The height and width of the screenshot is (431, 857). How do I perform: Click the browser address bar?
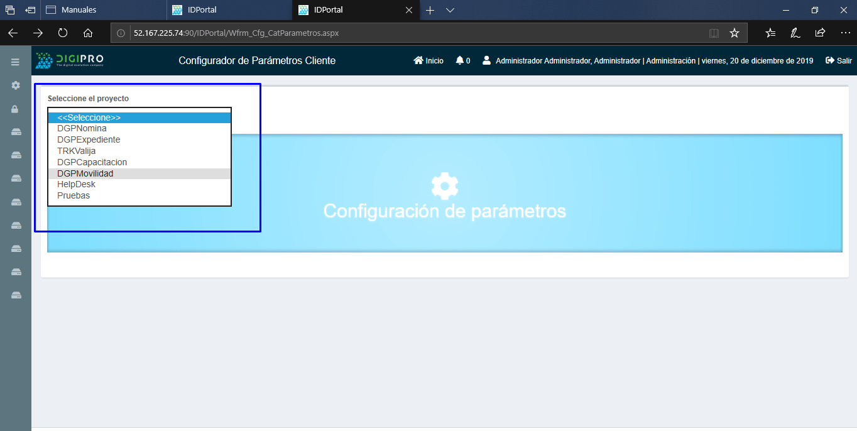415,33
